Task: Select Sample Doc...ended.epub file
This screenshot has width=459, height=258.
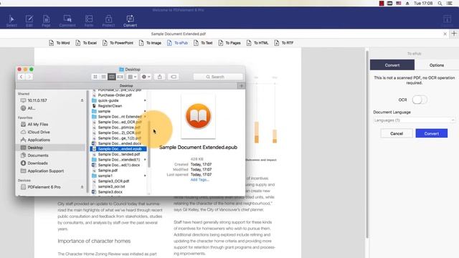Action: (118, 149)
